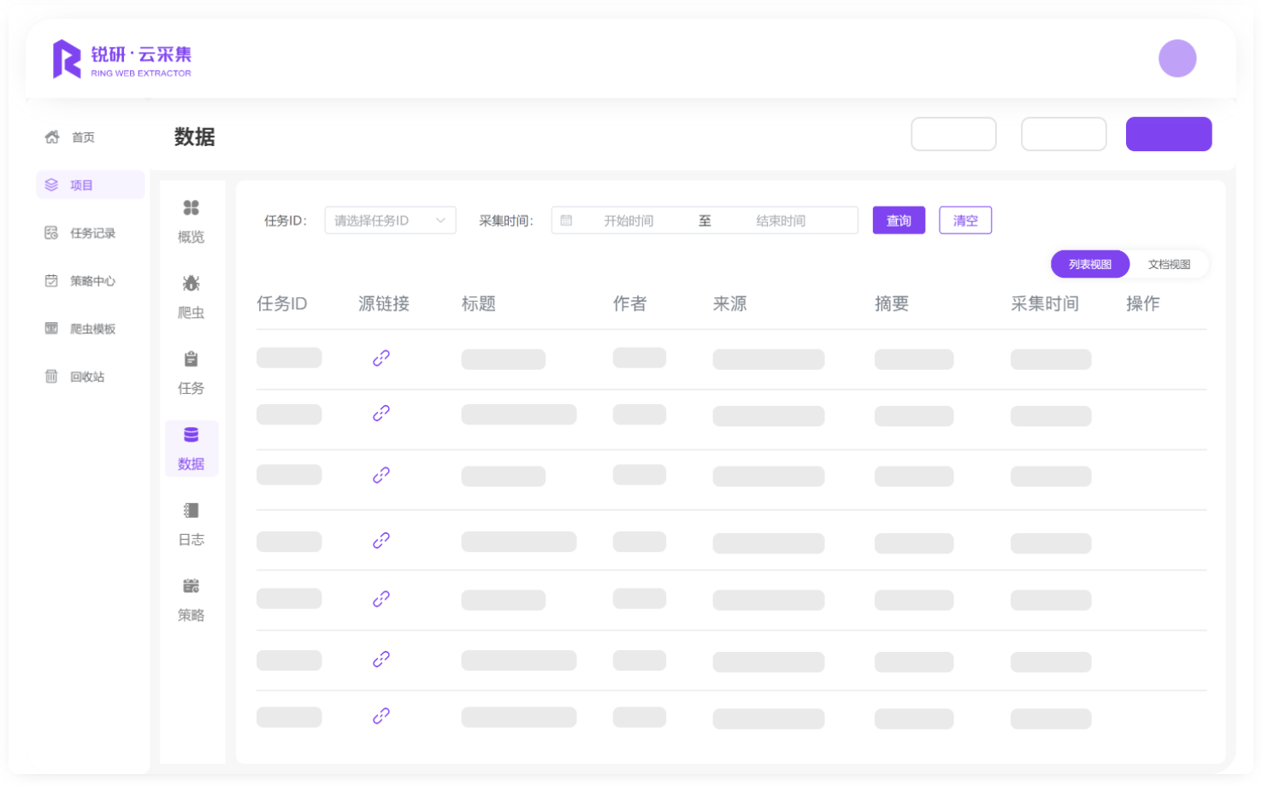Open the user avatar in the header
Image resolution: width=1262 pixels, height=786 pixels.
point(1176,59)
